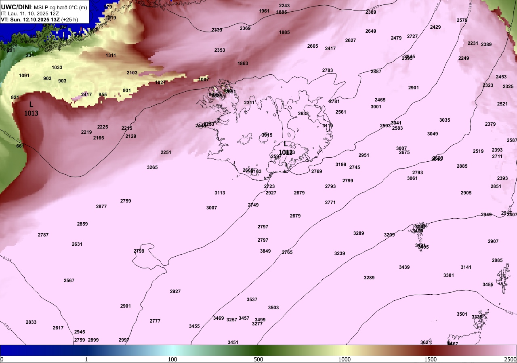517x363 pixels.
Task: Select the 2339 value
Action: 217,30
